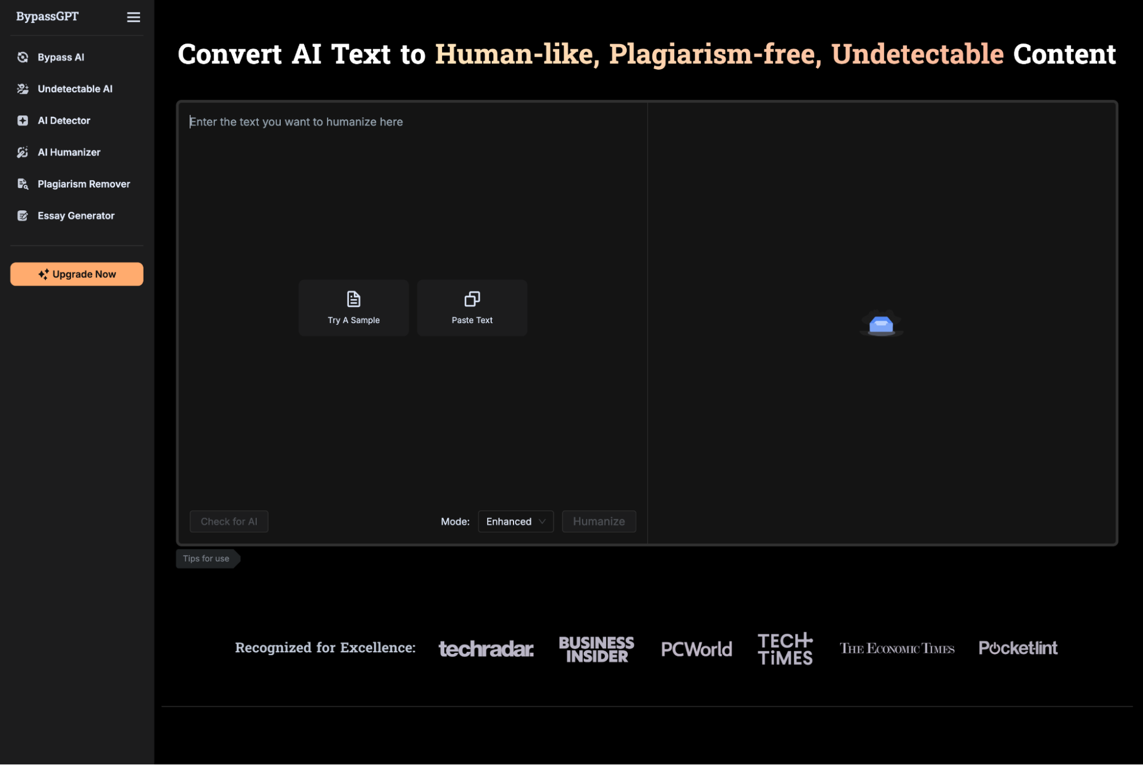Click the AI Humanizer sidebar icon
Viewport: 1143px width, 765px height.
tap(23, 152)
